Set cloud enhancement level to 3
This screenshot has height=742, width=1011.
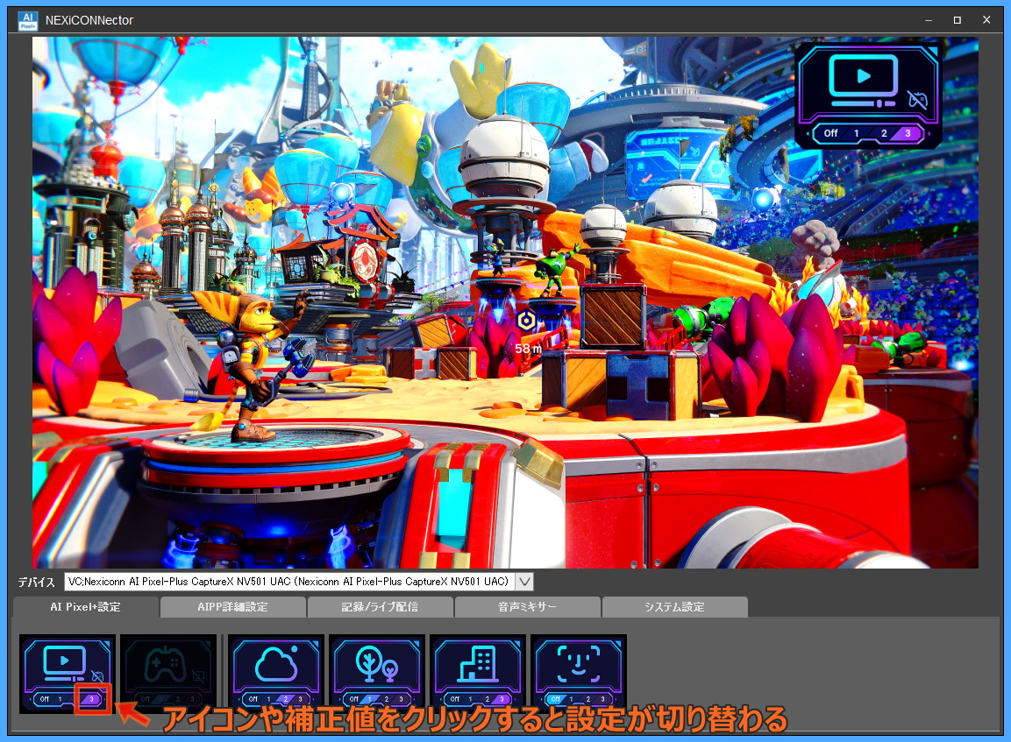point(301,699)
